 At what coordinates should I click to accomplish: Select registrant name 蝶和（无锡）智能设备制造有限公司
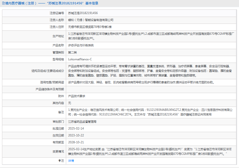(91, 20)
